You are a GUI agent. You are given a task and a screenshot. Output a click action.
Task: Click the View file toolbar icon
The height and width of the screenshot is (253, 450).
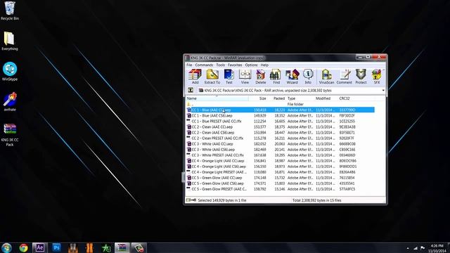(x=245, y=77)
